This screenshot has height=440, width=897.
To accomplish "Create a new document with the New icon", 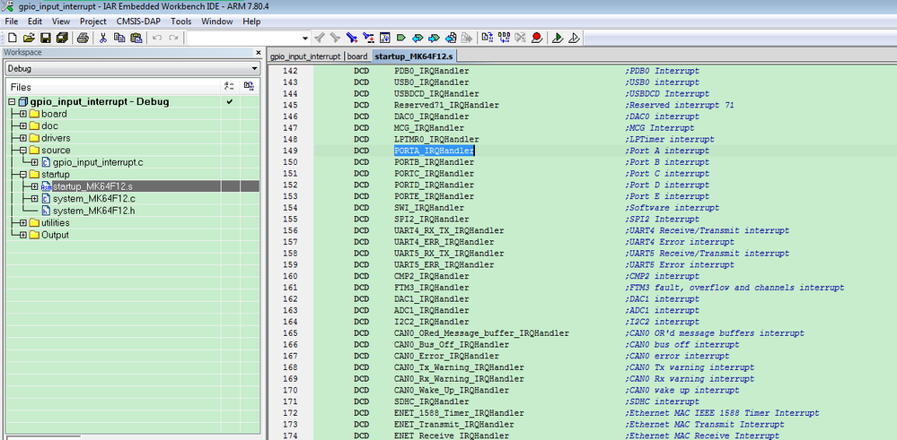I will pyautogui.click(x=12, y=39).
